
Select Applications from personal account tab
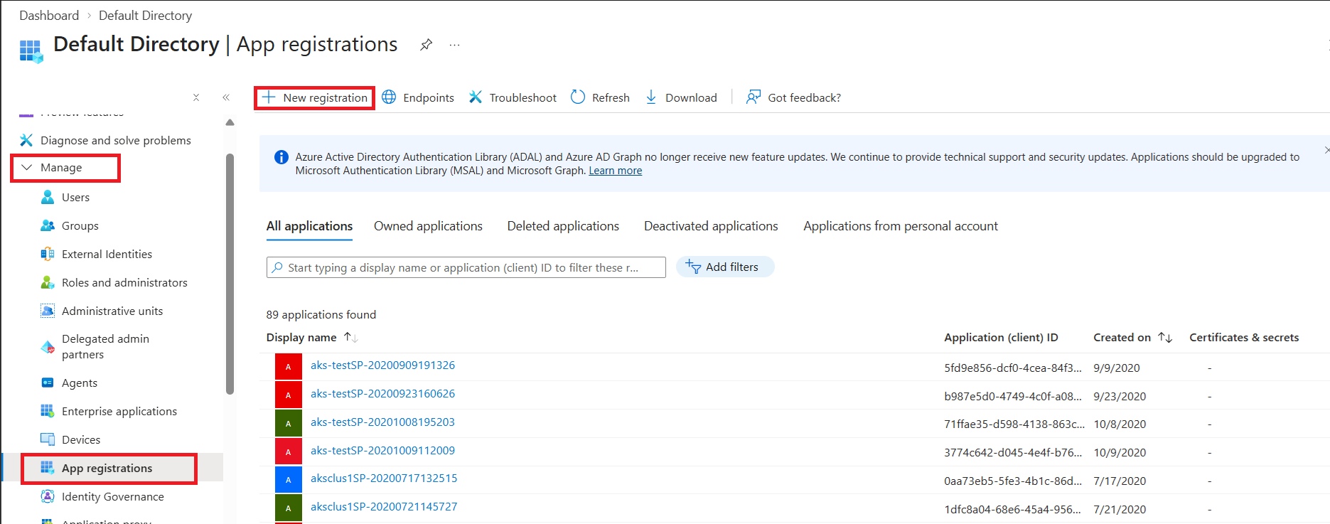901,226
